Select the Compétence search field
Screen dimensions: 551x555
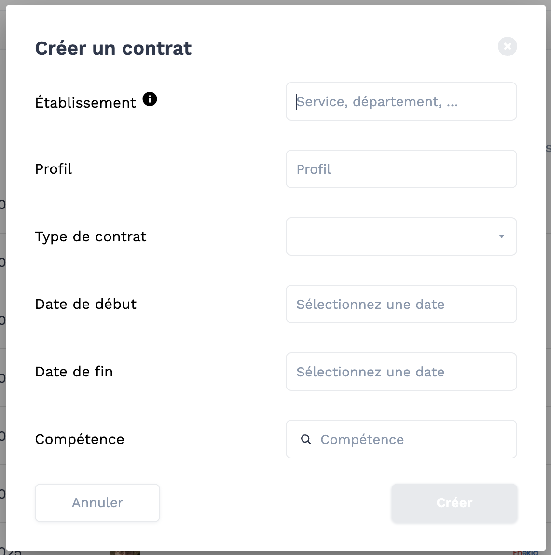(x=401, y=439)
